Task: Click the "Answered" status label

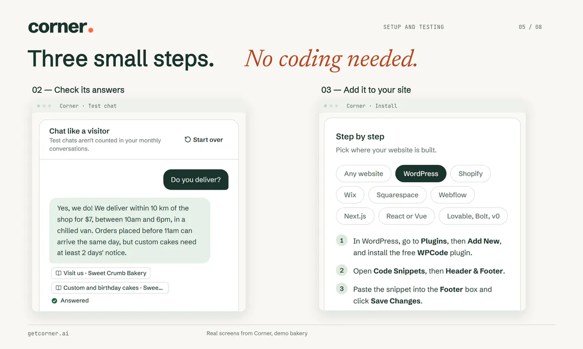Action: [74, 301]
